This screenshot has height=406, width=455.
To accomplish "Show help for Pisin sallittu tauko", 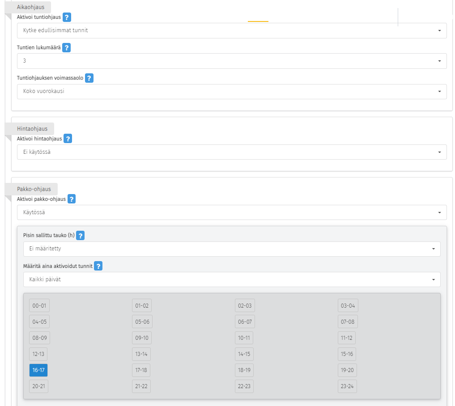I will [81, 236].
